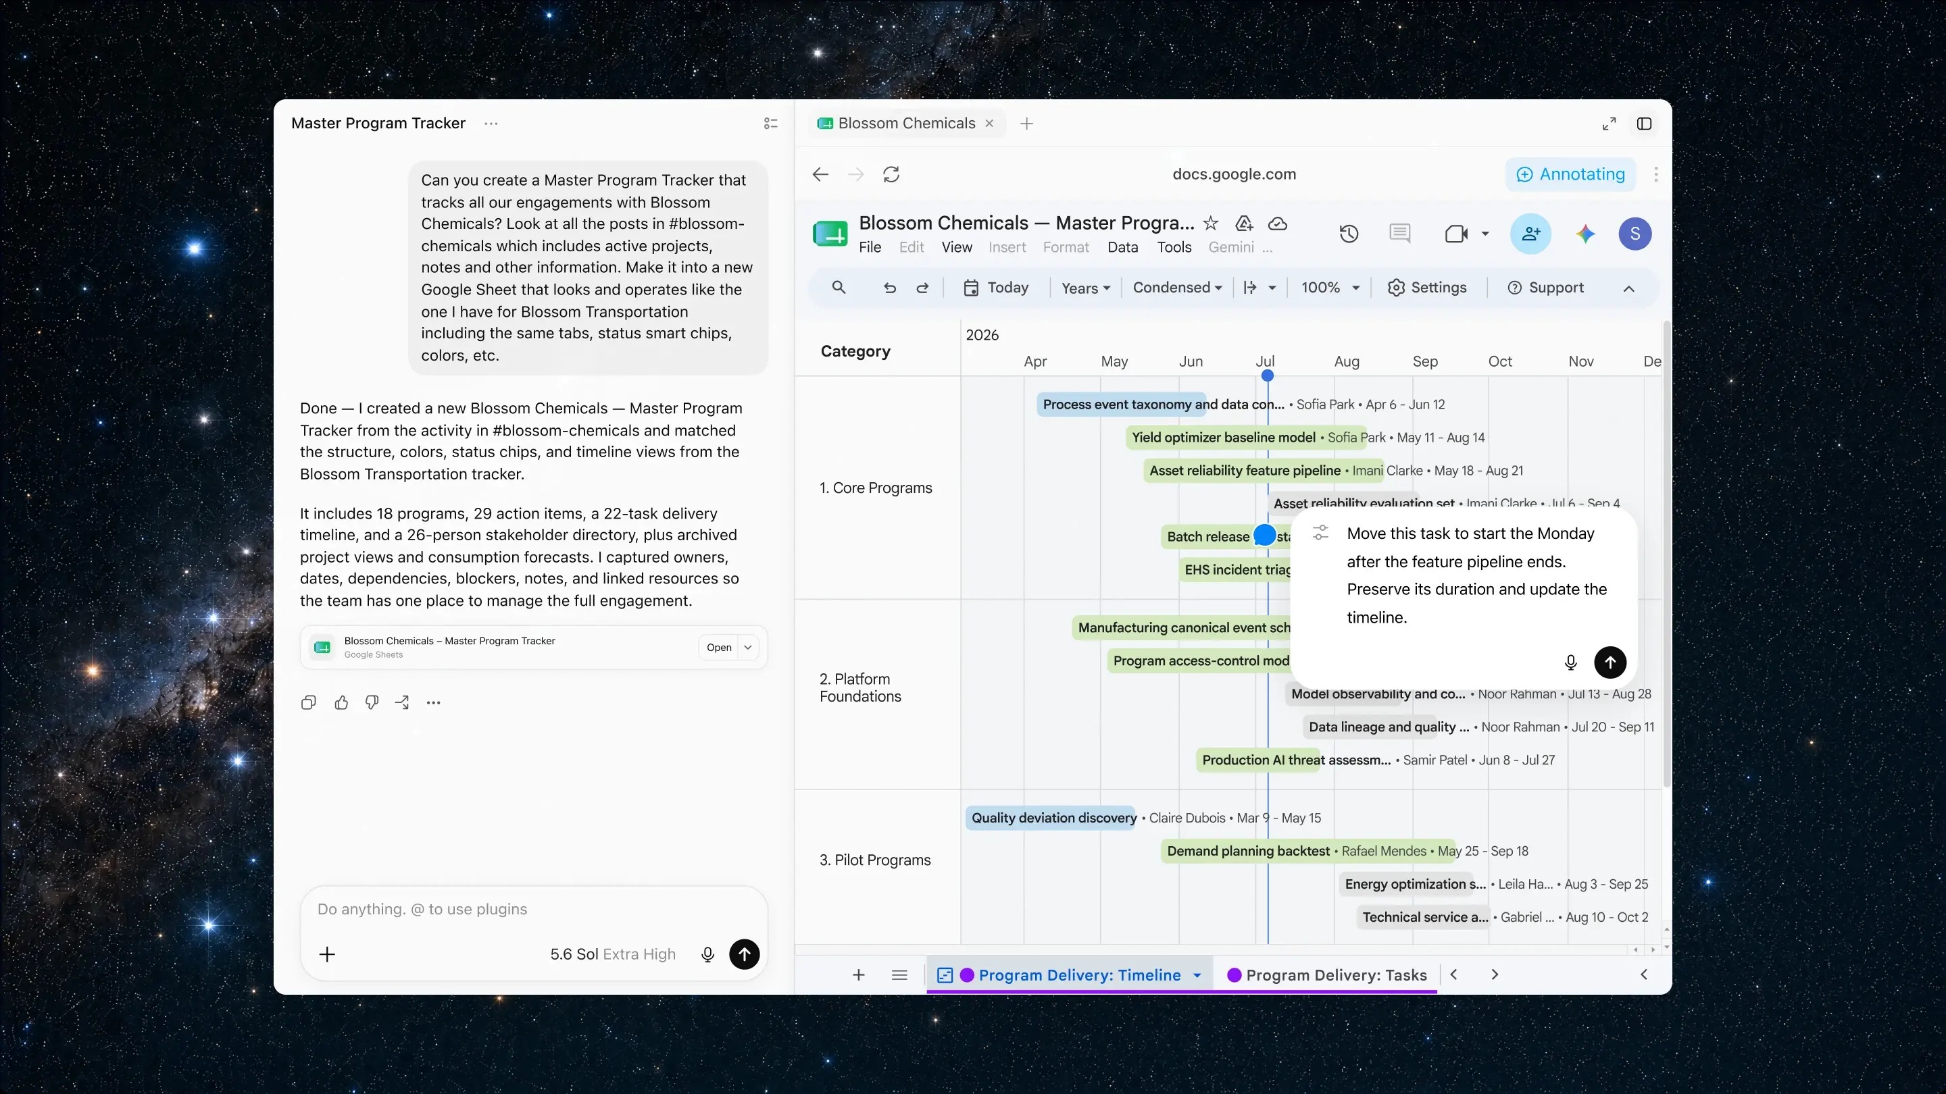The image size is (1946, 1094).
Task: Open the Tools menu
Action: coord(1174,248)
